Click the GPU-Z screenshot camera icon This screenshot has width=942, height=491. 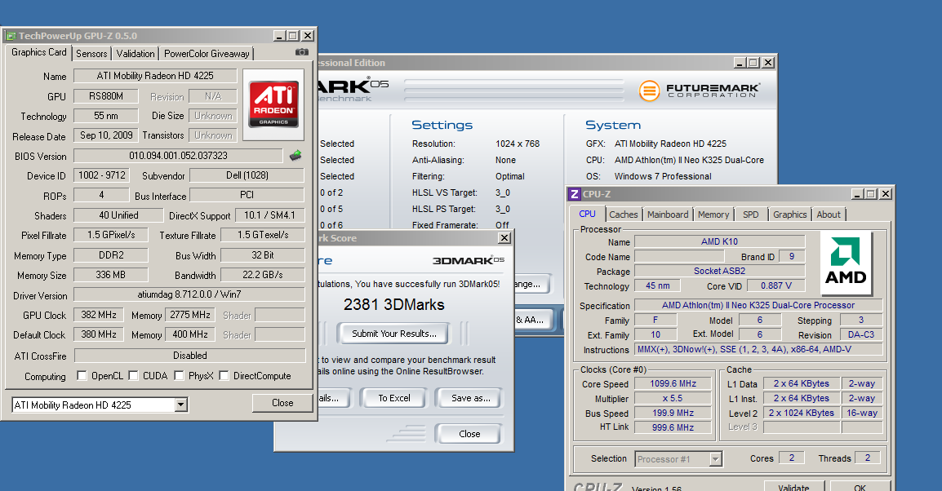(301, 52)
